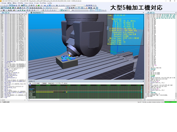Click the 89.70 value field in toolbar
The height and width of the screenshot is (132, 177).
coord(69,10)
